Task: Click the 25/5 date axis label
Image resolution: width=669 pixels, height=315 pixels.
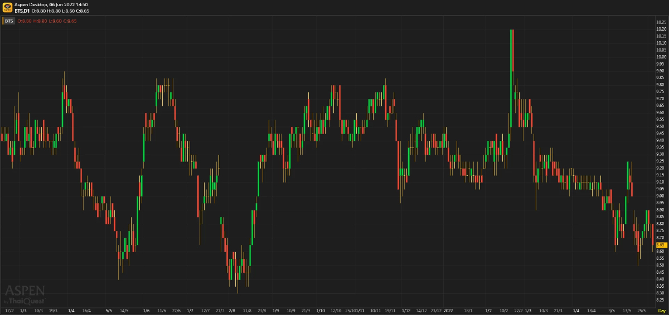Action: tap(642, 310)
